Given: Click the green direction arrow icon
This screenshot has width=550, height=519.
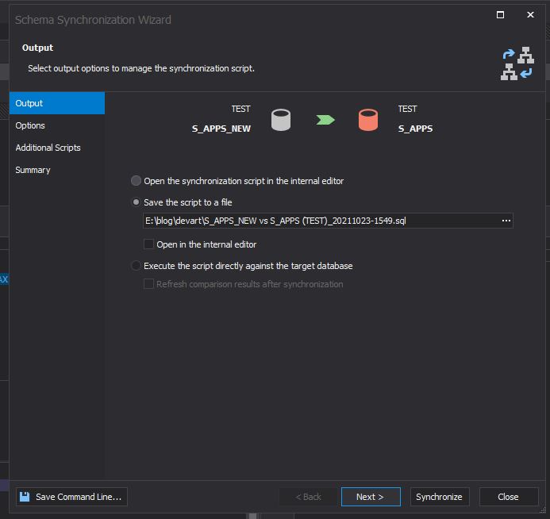Looking at the screenshot, I should 325,120.
